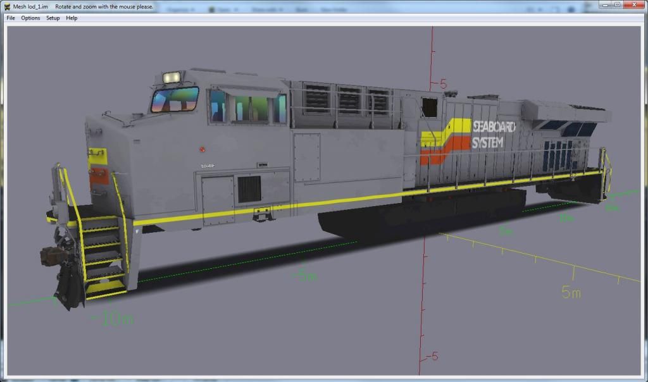Click the red 5 label on vertical axis
Viewport: 648px width, 382px height.
click(x=443, y=84)
